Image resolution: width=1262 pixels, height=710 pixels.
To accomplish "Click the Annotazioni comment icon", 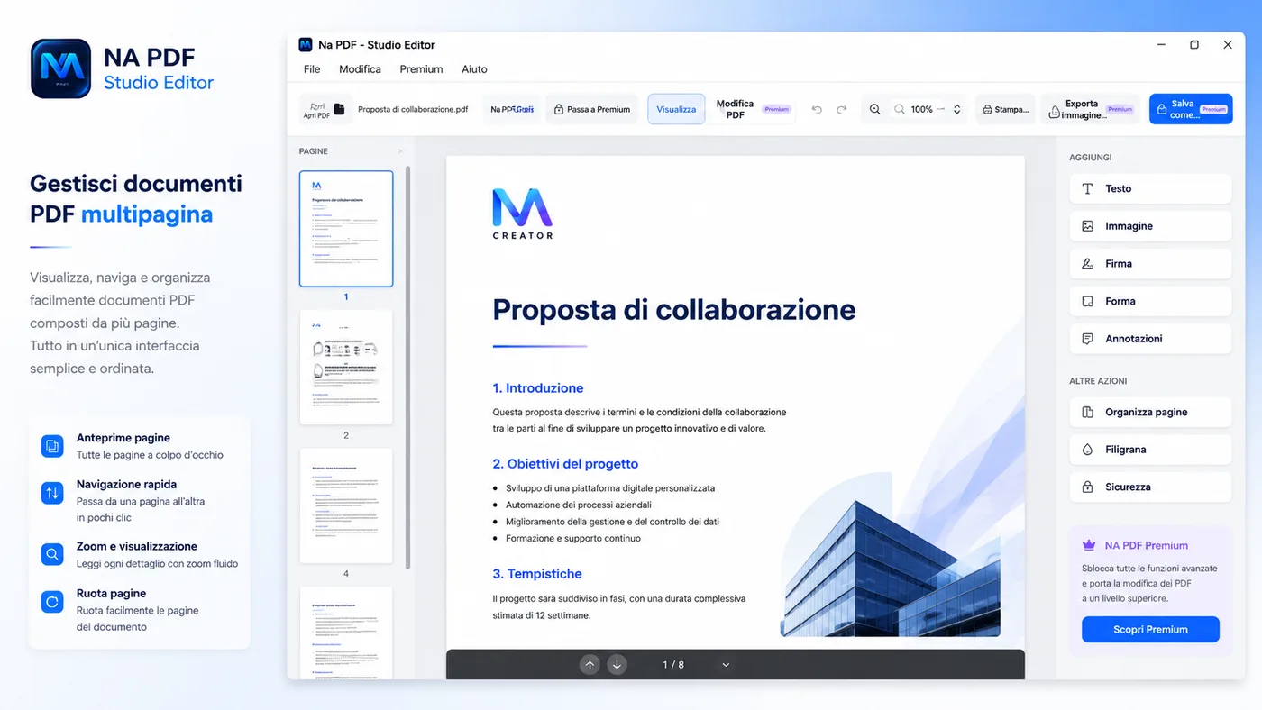I will tap(1087, 339).
